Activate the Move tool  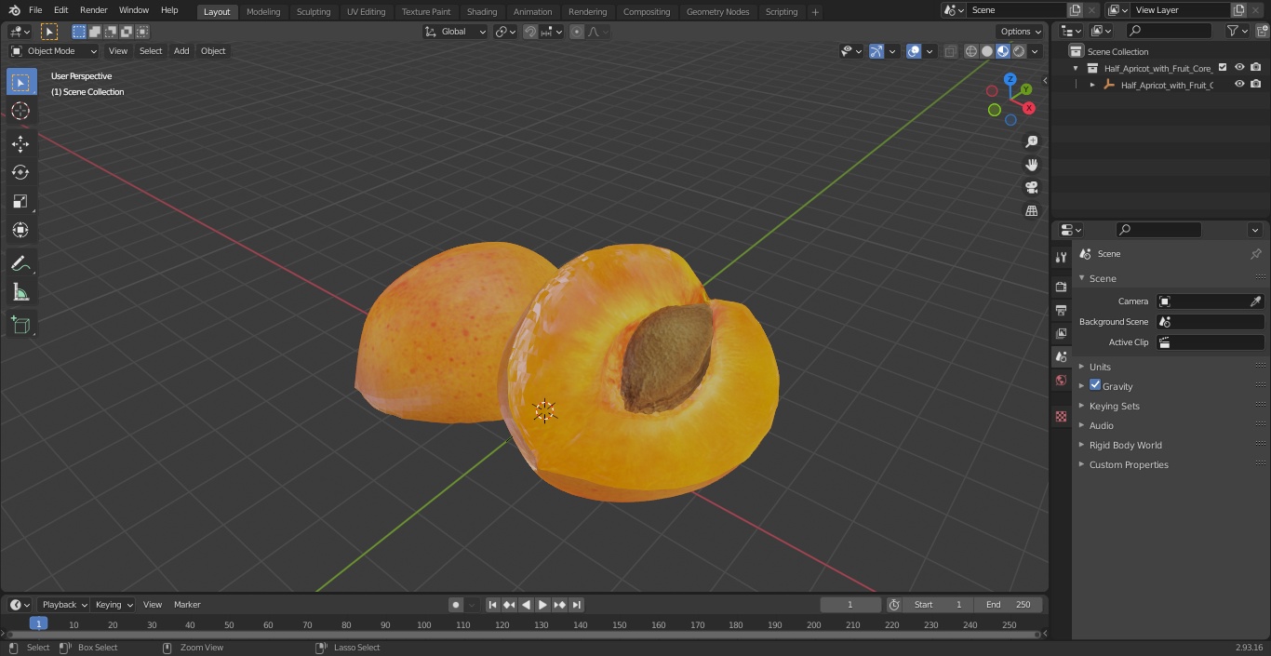tap(20, 143)
